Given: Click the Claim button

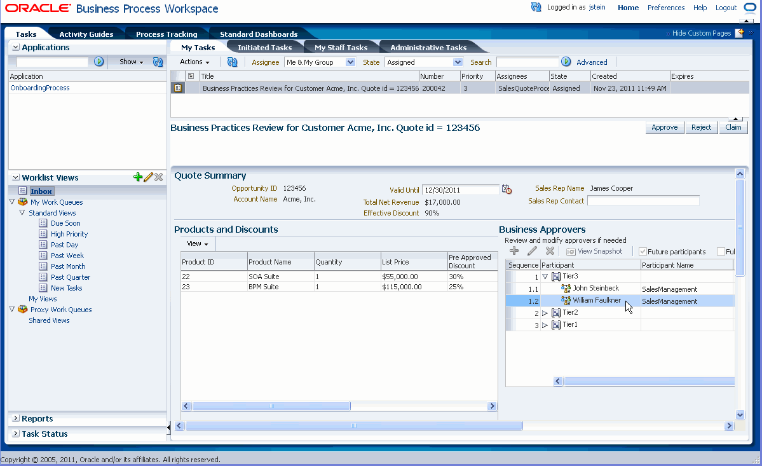Looking at the screenshot, I should 733,127.
